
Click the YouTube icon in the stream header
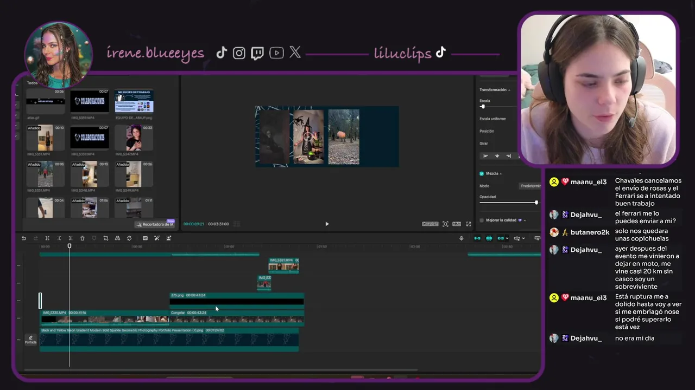click(x=276, y=53)
